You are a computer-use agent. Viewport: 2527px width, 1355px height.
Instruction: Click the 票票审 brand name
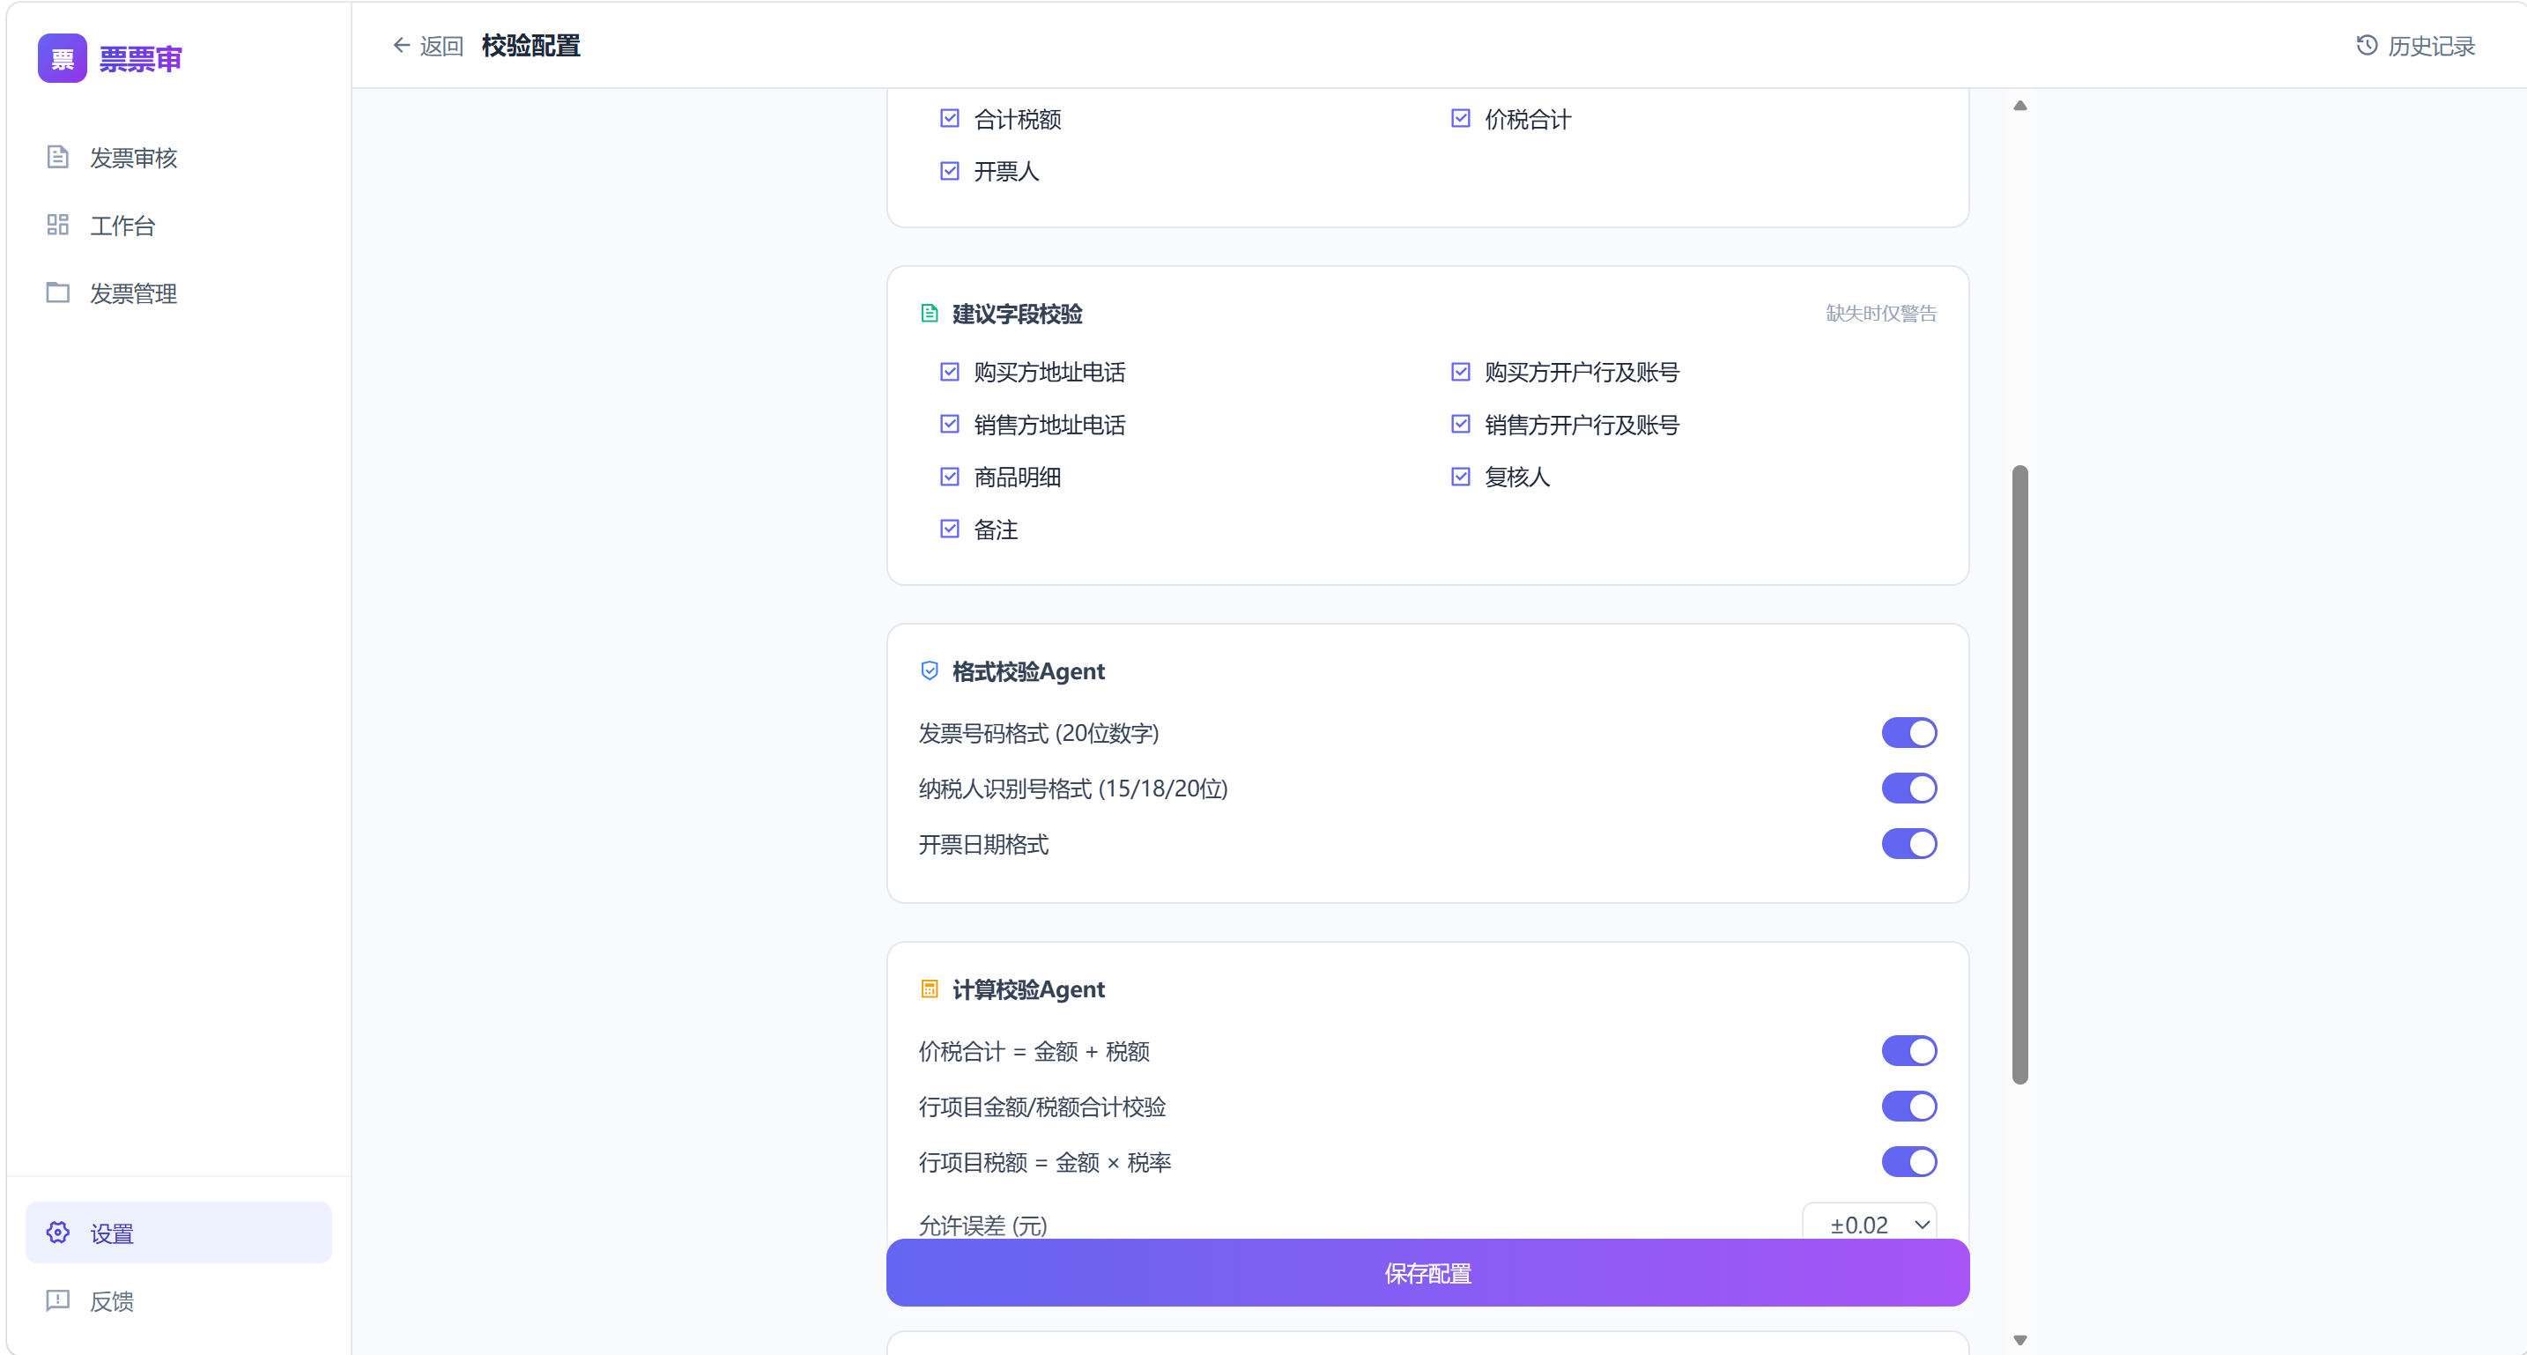coord(140,59)
